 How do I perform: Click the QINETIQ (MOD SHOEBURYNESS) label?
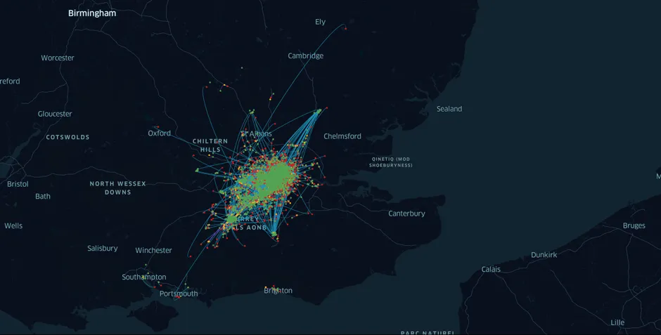pyautogui.click(x=391, y=162)
